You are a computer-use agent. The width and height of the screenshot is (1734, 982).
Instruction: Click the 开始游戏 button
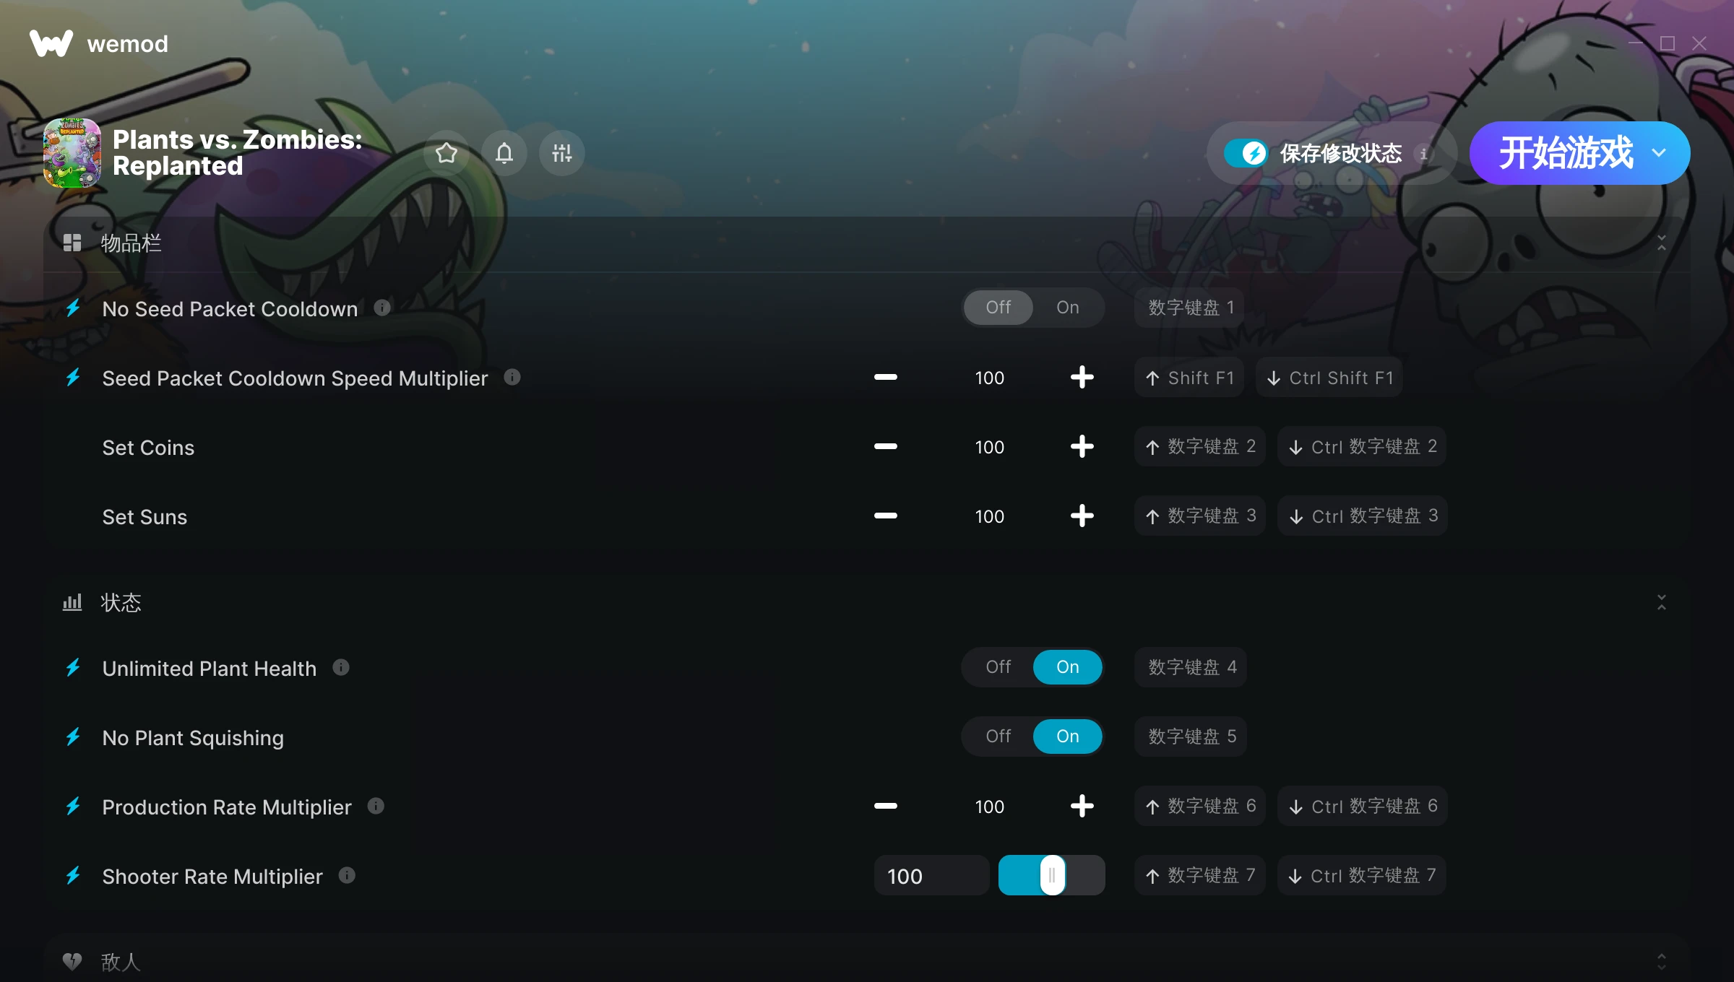(x=1565, y=153)
